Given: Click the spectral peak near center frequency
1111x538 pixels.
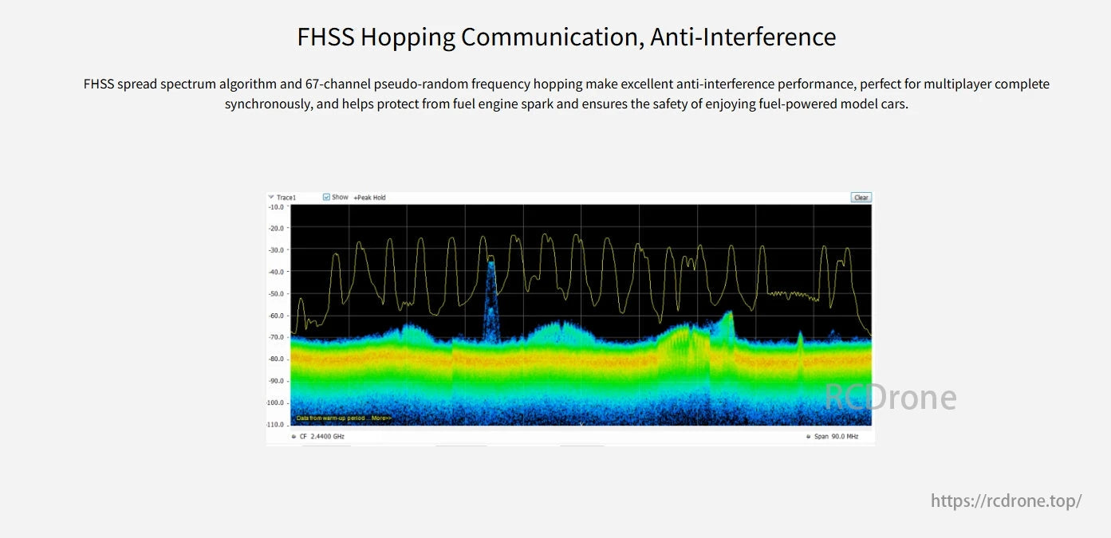Looking at the screenshot, I should [x=490, y=279].
